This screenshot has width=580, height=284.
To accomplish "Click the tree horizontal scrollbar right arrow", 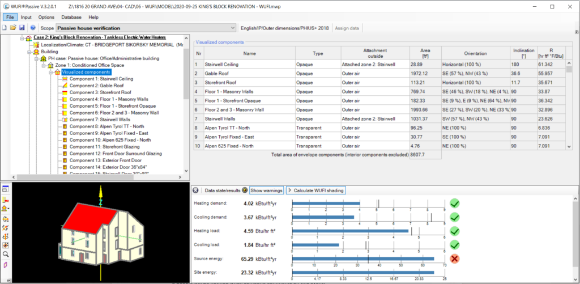I will tap(180, 177).
